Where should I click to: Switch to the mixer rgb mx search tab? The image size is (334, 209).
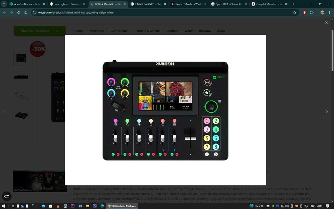(x=67, y=4)
